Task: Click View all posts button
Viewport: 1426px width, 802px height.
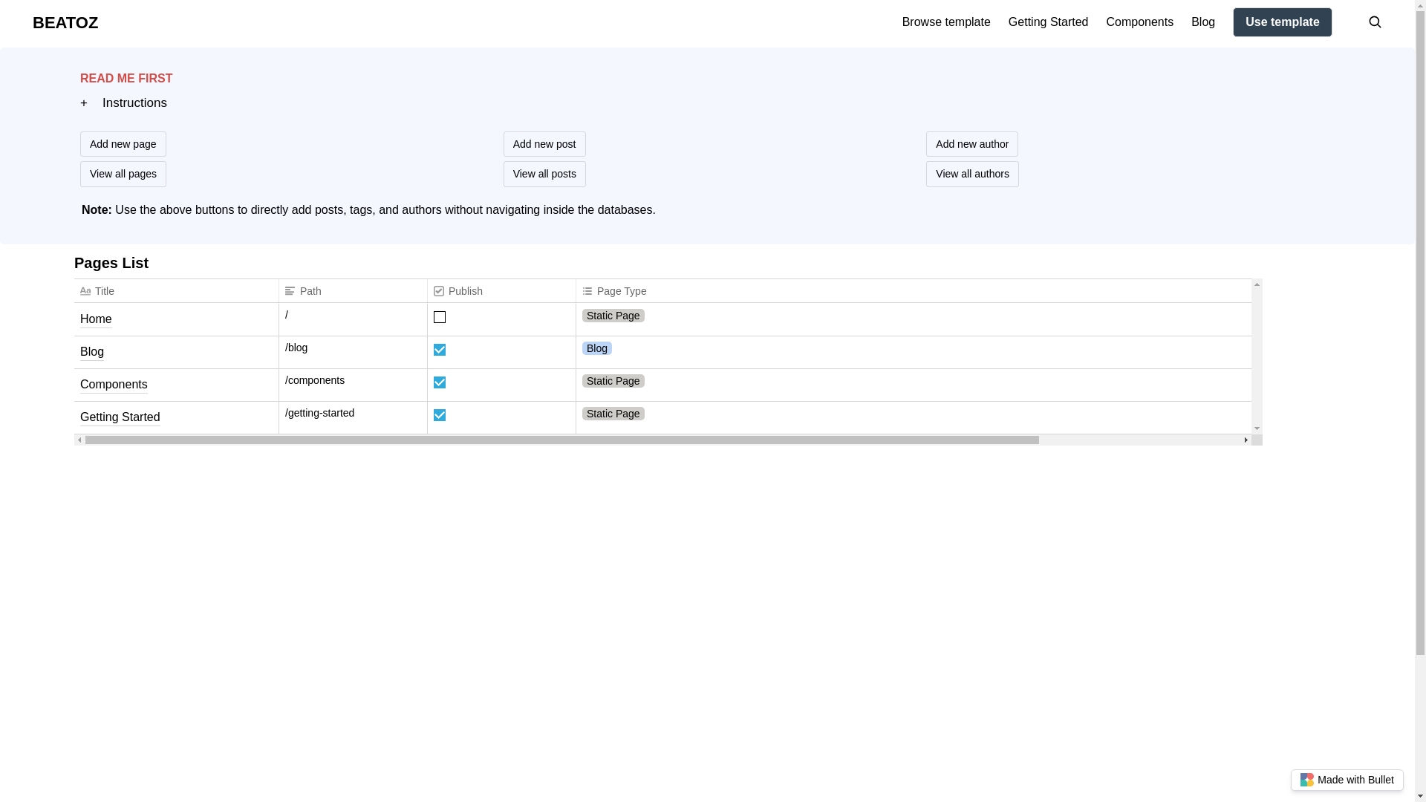Action: point(544,174)
